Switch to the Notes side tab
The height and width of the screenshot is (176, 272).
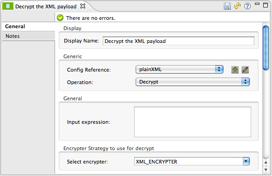(28, 36)
